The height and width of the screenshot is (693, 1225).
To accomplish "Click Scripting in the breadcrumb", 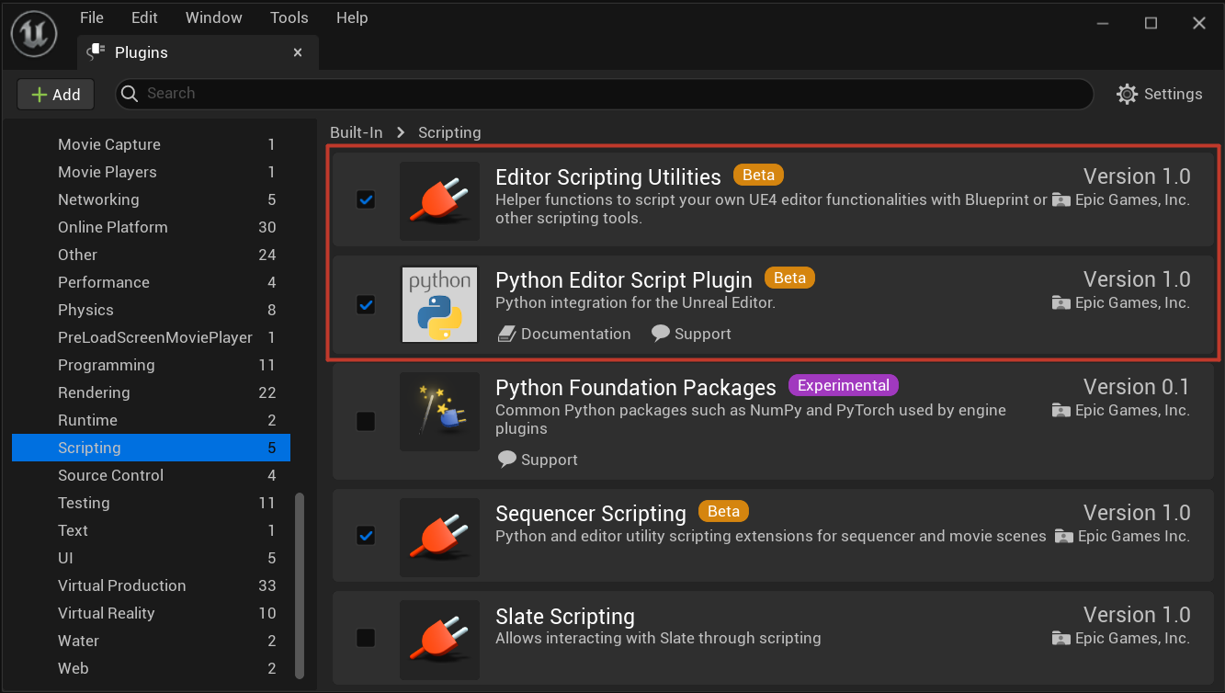I will point(449,132).
